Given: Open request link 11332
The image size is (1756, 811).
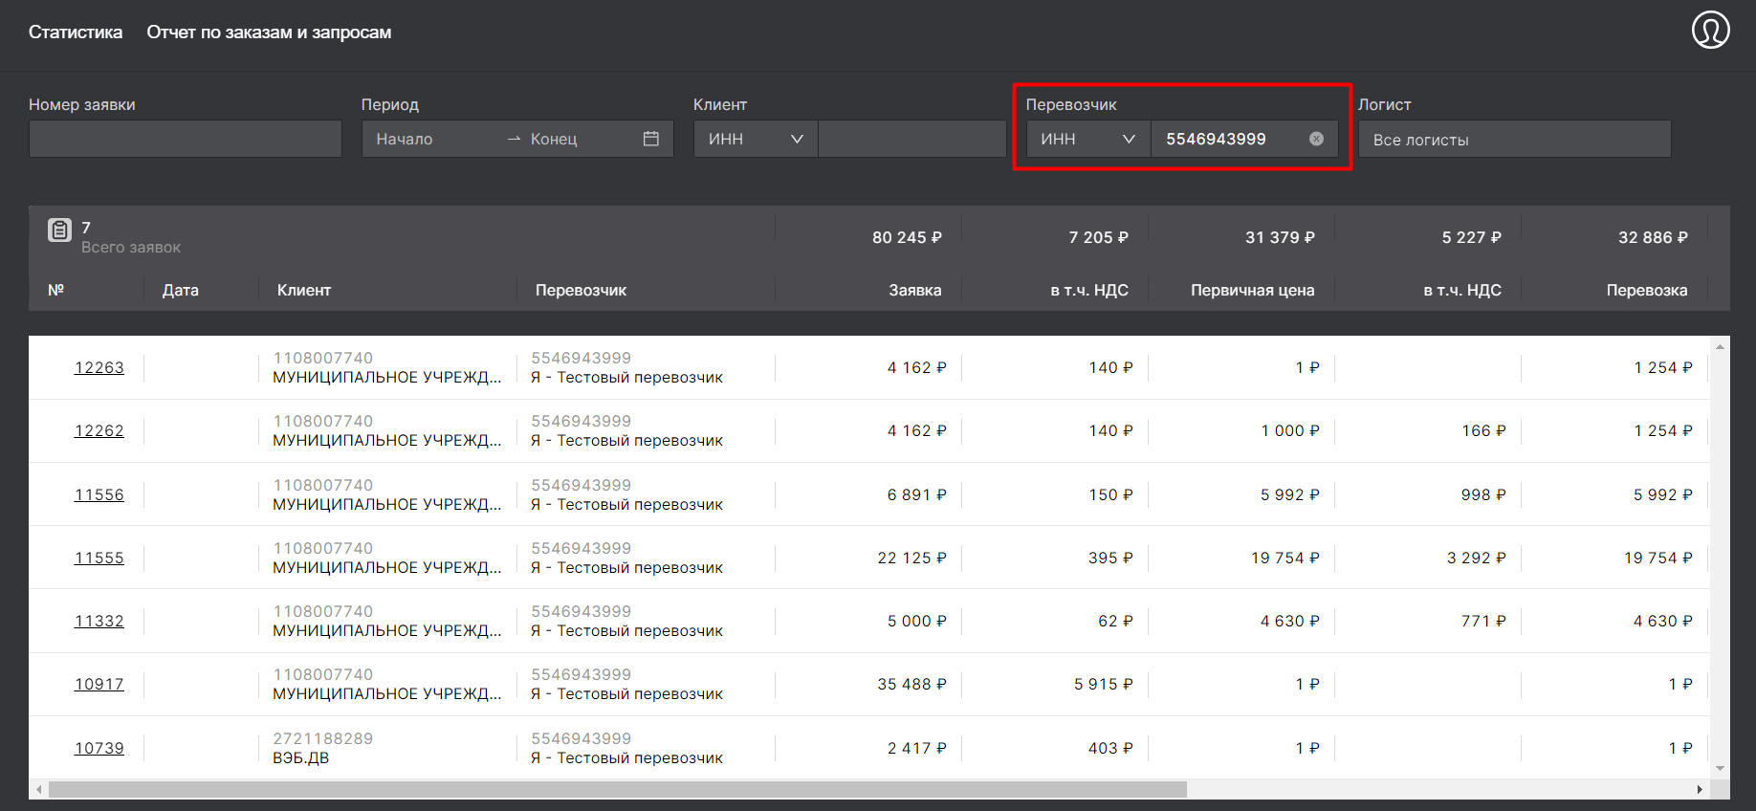Looking at the screenshot, I should point(99,621).
